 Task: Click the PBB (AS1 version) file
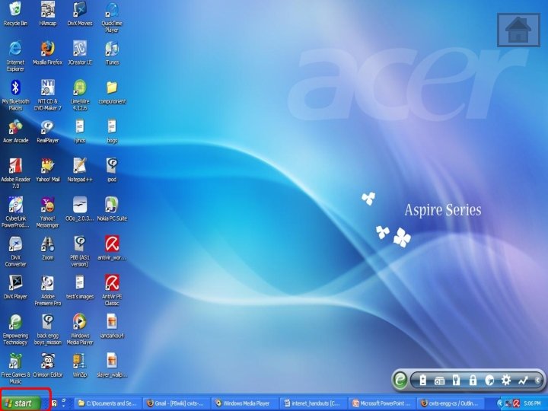[80, 244]
